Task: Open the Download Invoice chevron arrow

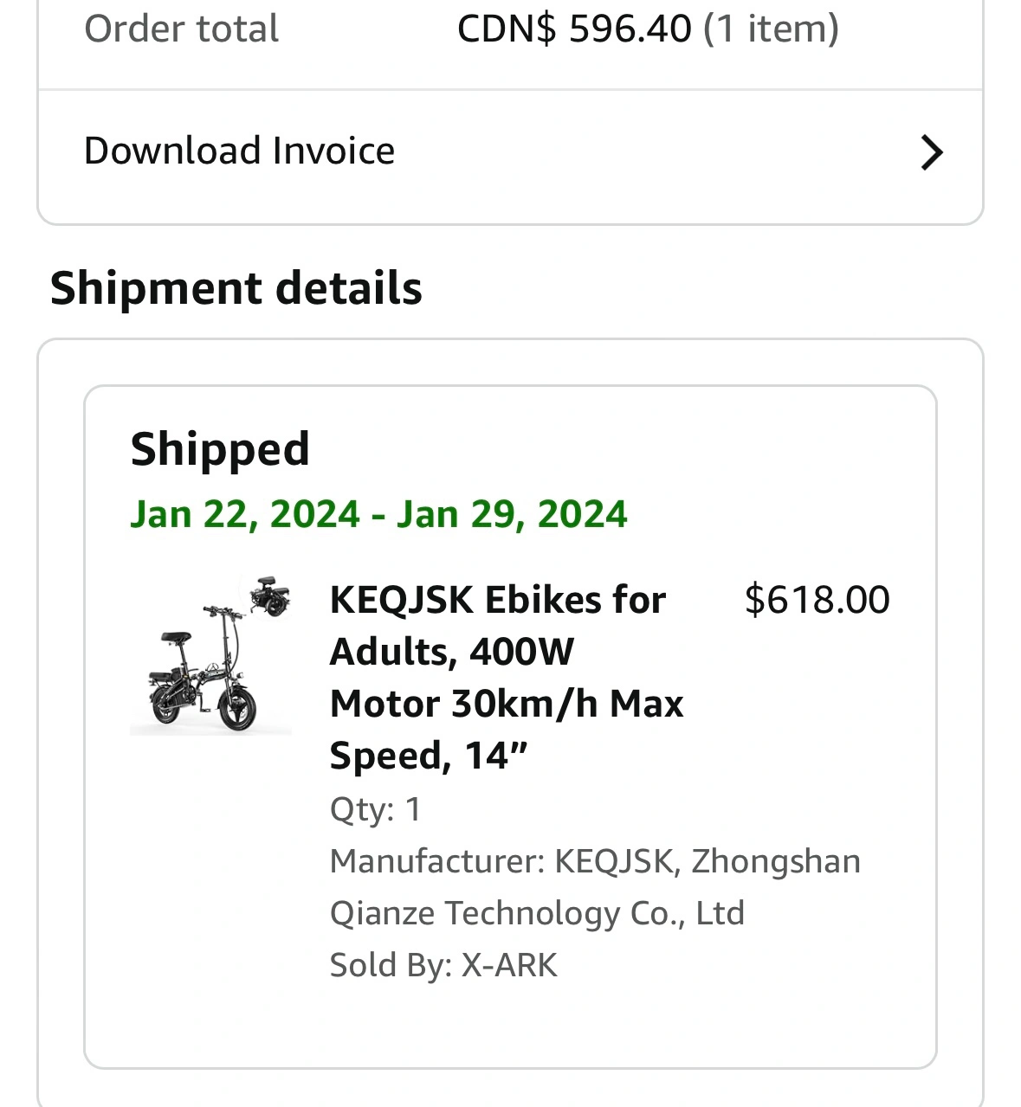Action: click(x=931, y=152)
